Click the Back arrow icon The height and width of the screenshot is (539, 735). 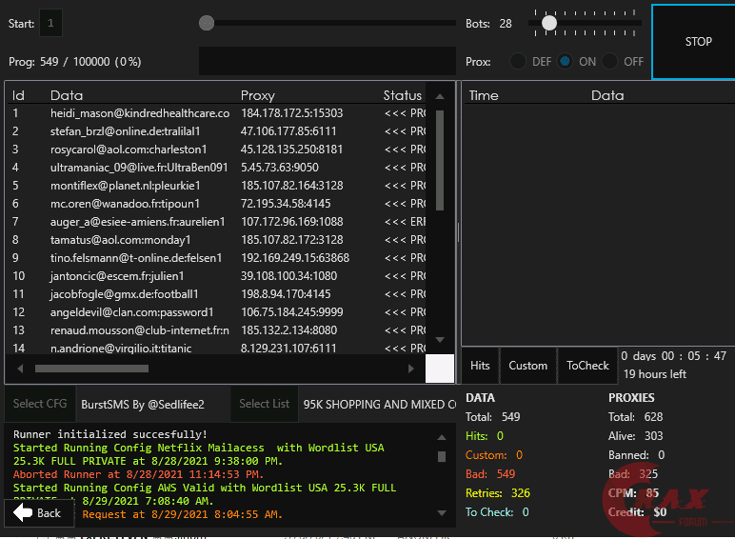point(23,512)
